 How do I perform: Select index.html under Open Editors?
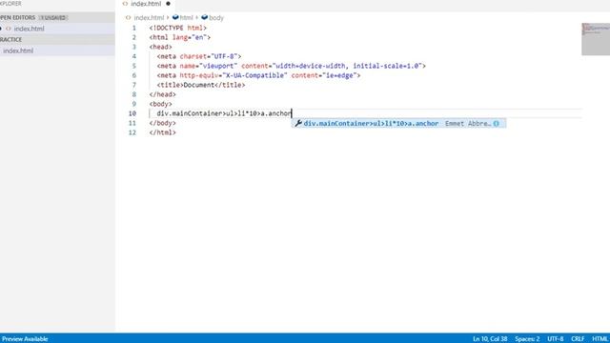click(x=30, y=29)
